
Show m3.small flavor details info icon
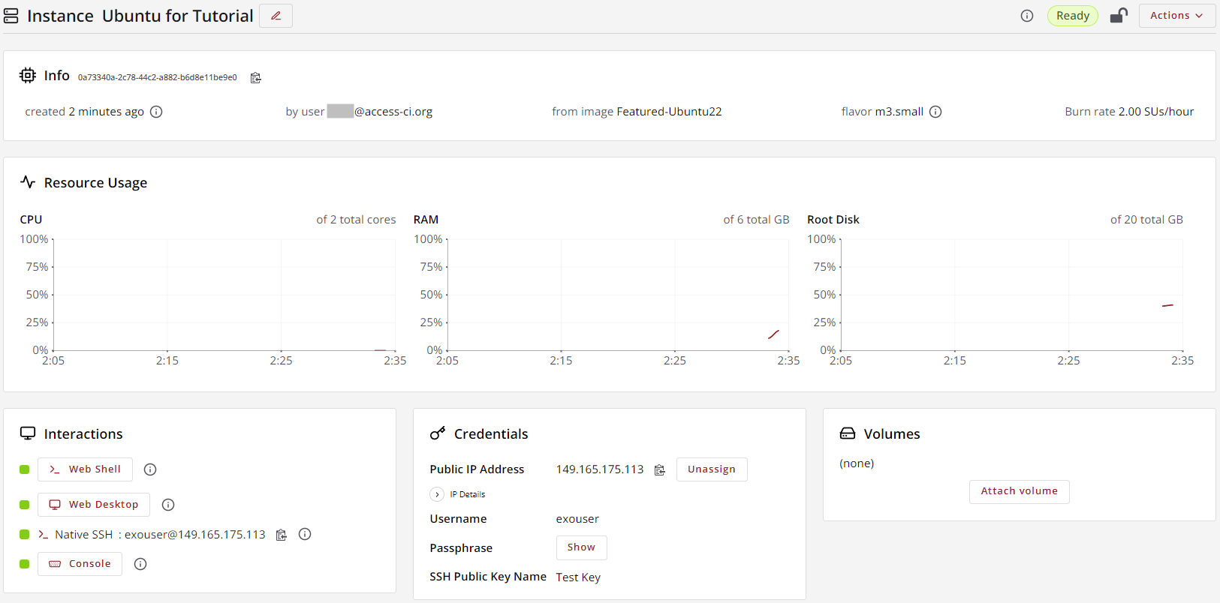click(935, 112)
